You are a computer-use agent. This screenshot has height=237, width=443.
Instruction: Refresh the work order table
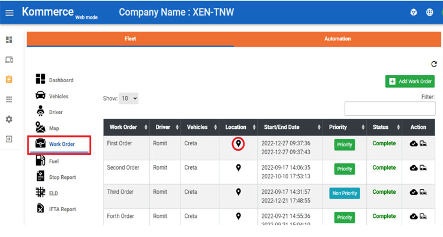coord(434,64)
